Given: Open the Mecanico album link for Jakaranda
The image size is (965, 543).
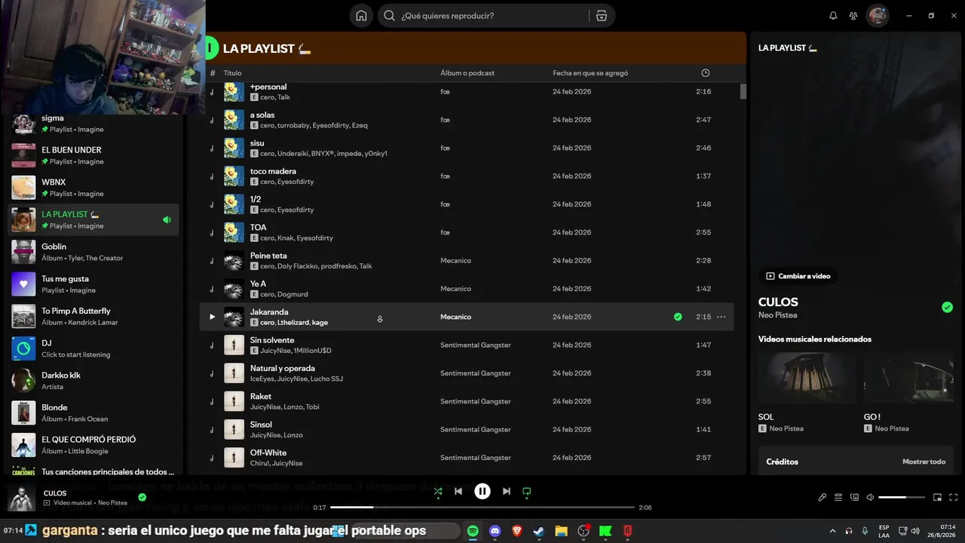Looking at the screenshot, I should click(455, 317).
